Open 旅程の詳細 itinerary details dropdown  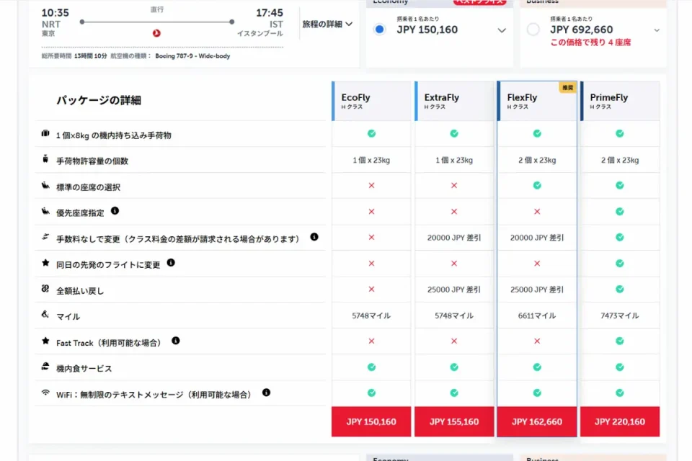click(x=327, y=24)
